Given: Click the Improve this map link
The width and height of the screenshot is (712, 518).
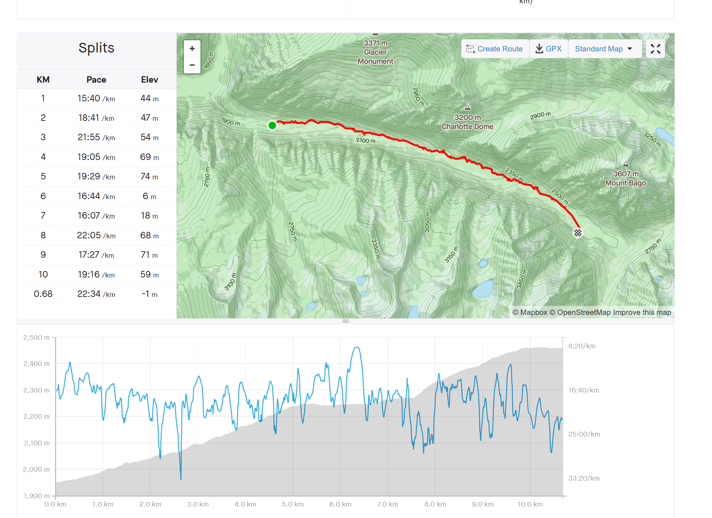Looking at the screenshot, I should pos(642,312).
